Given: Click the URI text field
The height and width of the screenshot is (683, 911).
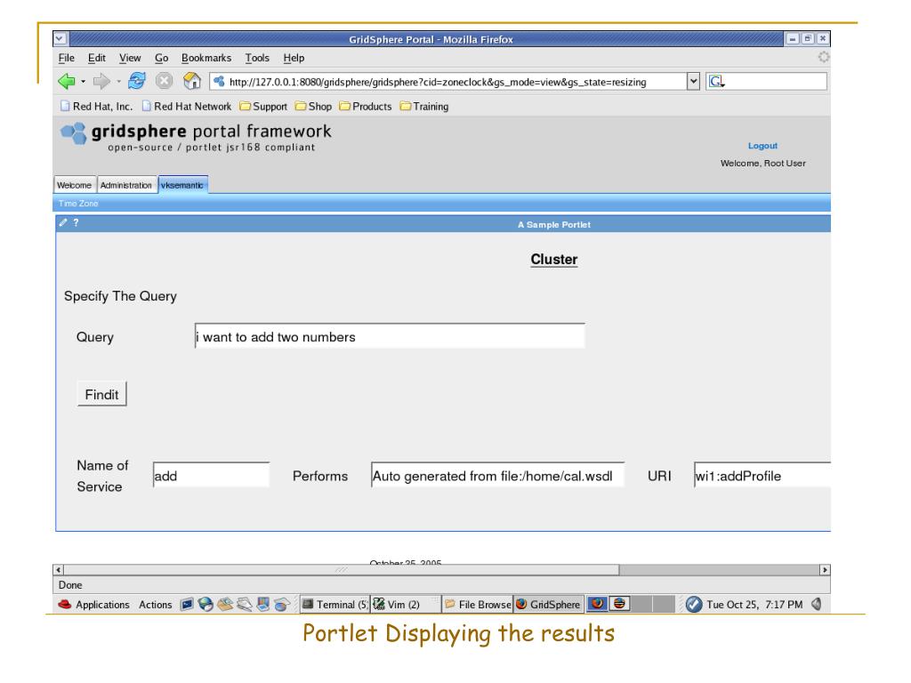Looking at the screenshot, I should coord(762,475).
